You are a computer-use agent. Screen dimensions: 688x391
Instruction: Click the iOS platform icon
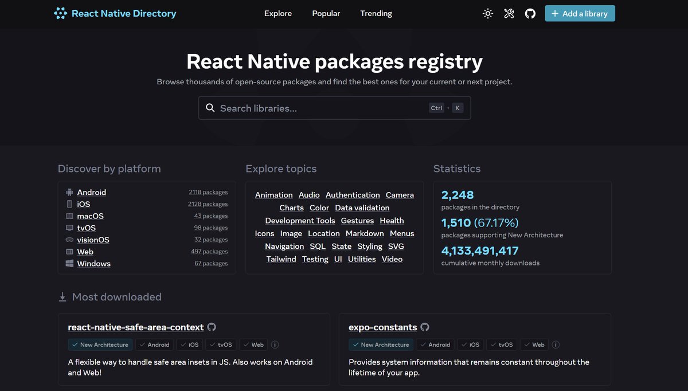click(x=69, y=204)
